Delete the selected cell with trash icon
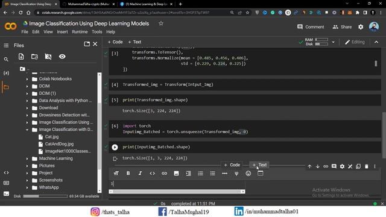Image resolution: width=386 pixels, height=217 pixels. coord(367,166)
